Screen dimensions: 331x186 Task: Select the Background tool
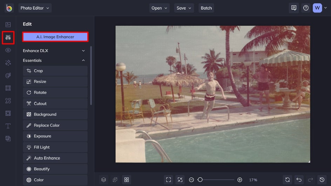[55, 114]
